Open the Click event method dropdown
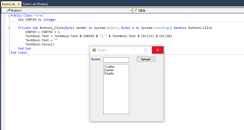 [x=188, y=11]
